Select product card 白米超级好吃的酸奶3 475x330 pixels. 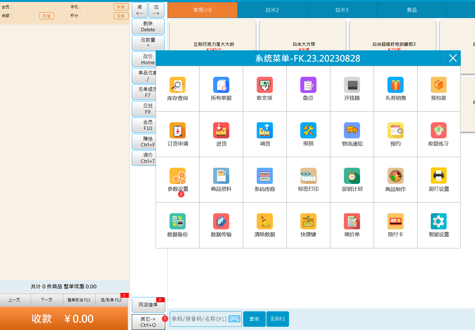coord(393,35)
